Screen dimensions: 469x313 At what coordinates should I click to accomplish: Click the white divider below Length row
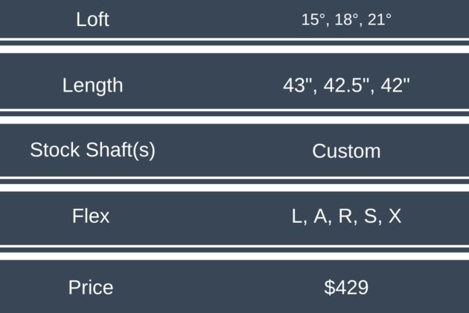click(x=234, y=116)
